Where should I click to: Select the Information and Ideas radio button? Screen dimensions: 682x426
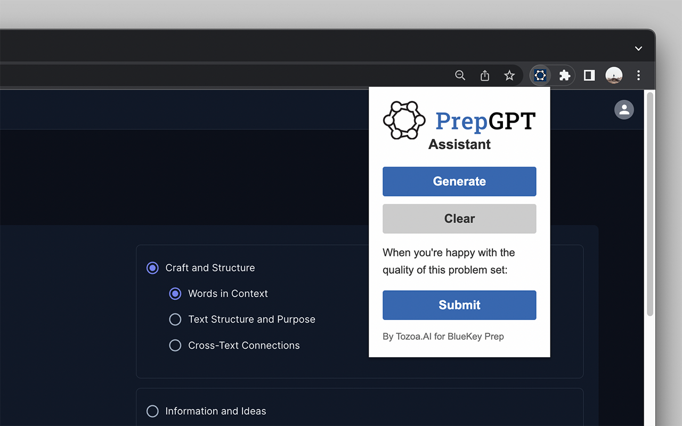[x=152, y=411]
